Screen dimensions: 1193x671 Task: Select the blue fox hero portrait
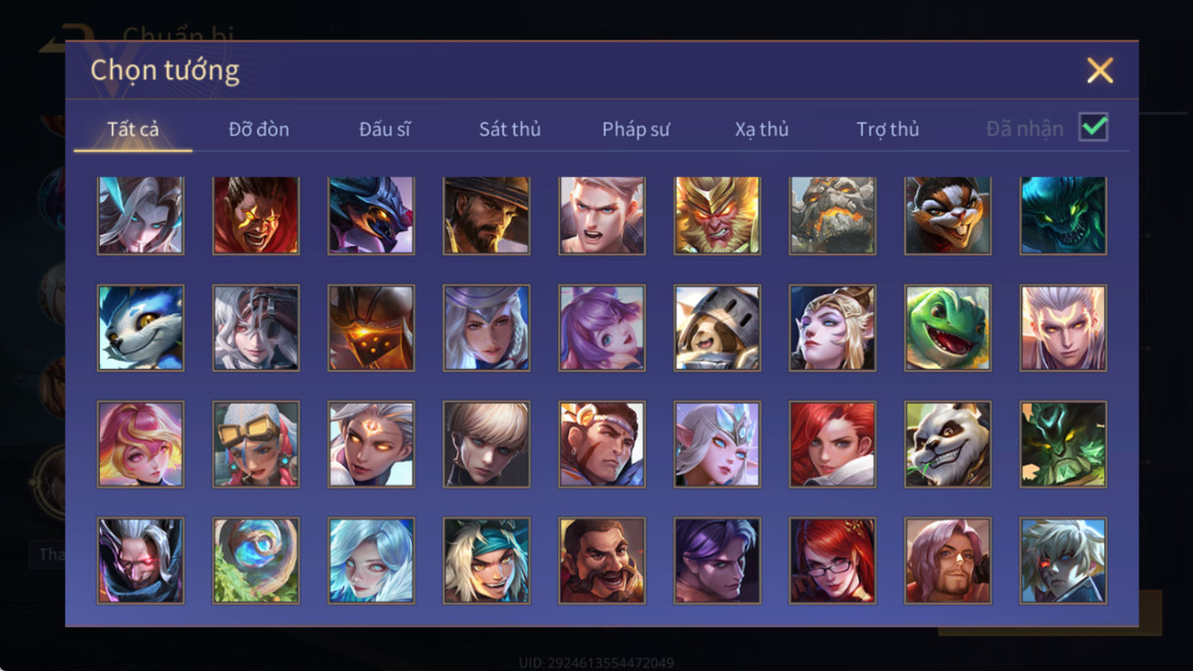pyautogui.click(x=141, y=328)
